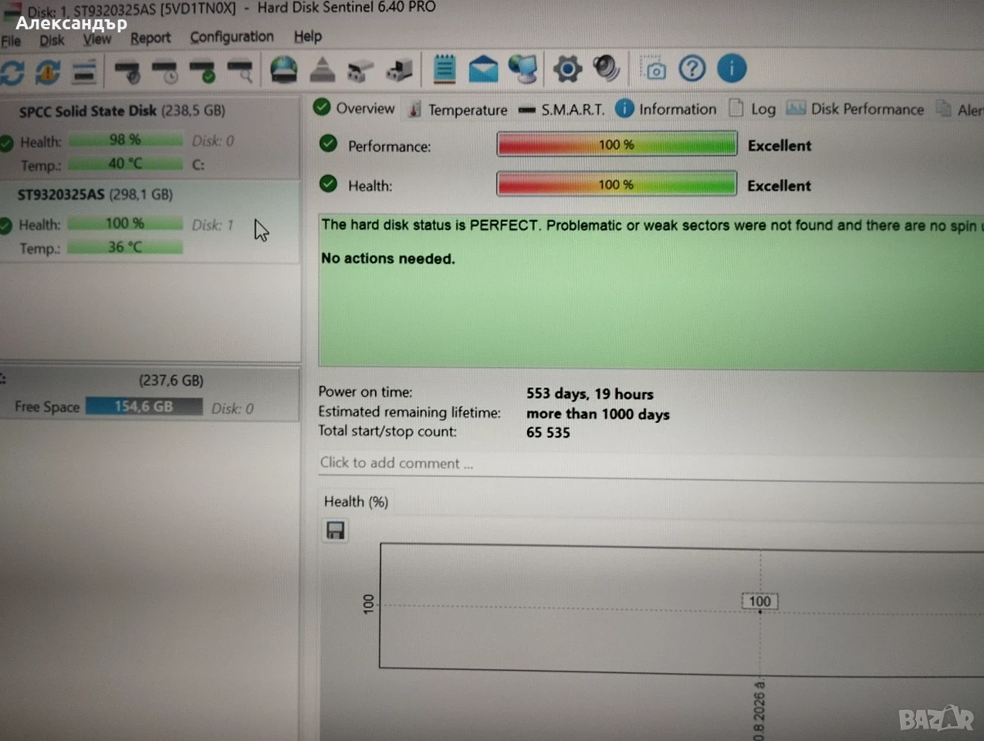This screenshot has width=984, height=741.
Task: Switch to the Information tab
Action: pyautogui.click(x=667, y=109)
